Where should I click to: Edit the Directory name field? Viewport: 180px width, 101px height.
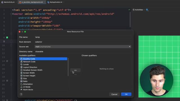pyautogui.click(x=83, y=51)
